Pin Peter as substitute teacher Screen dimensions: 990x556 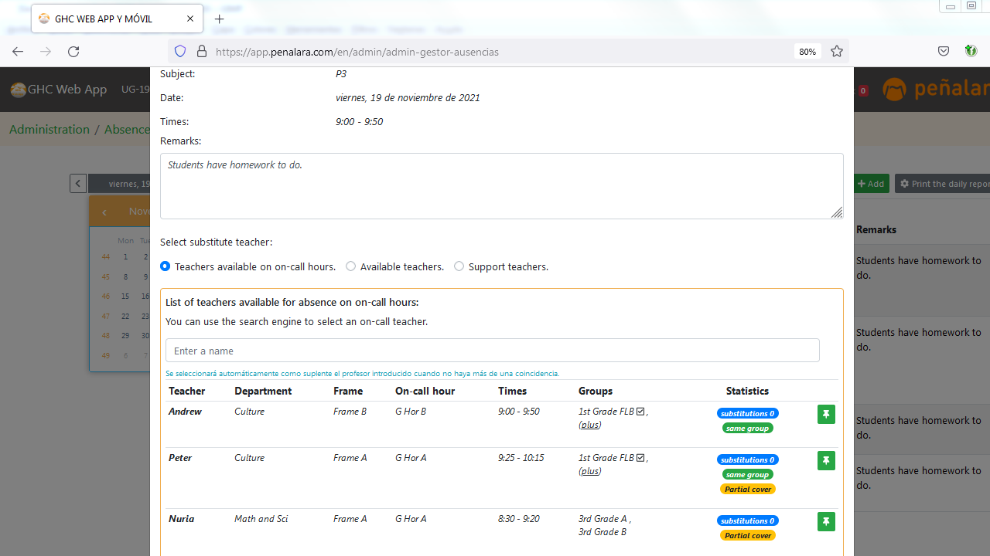click(826, 461)
